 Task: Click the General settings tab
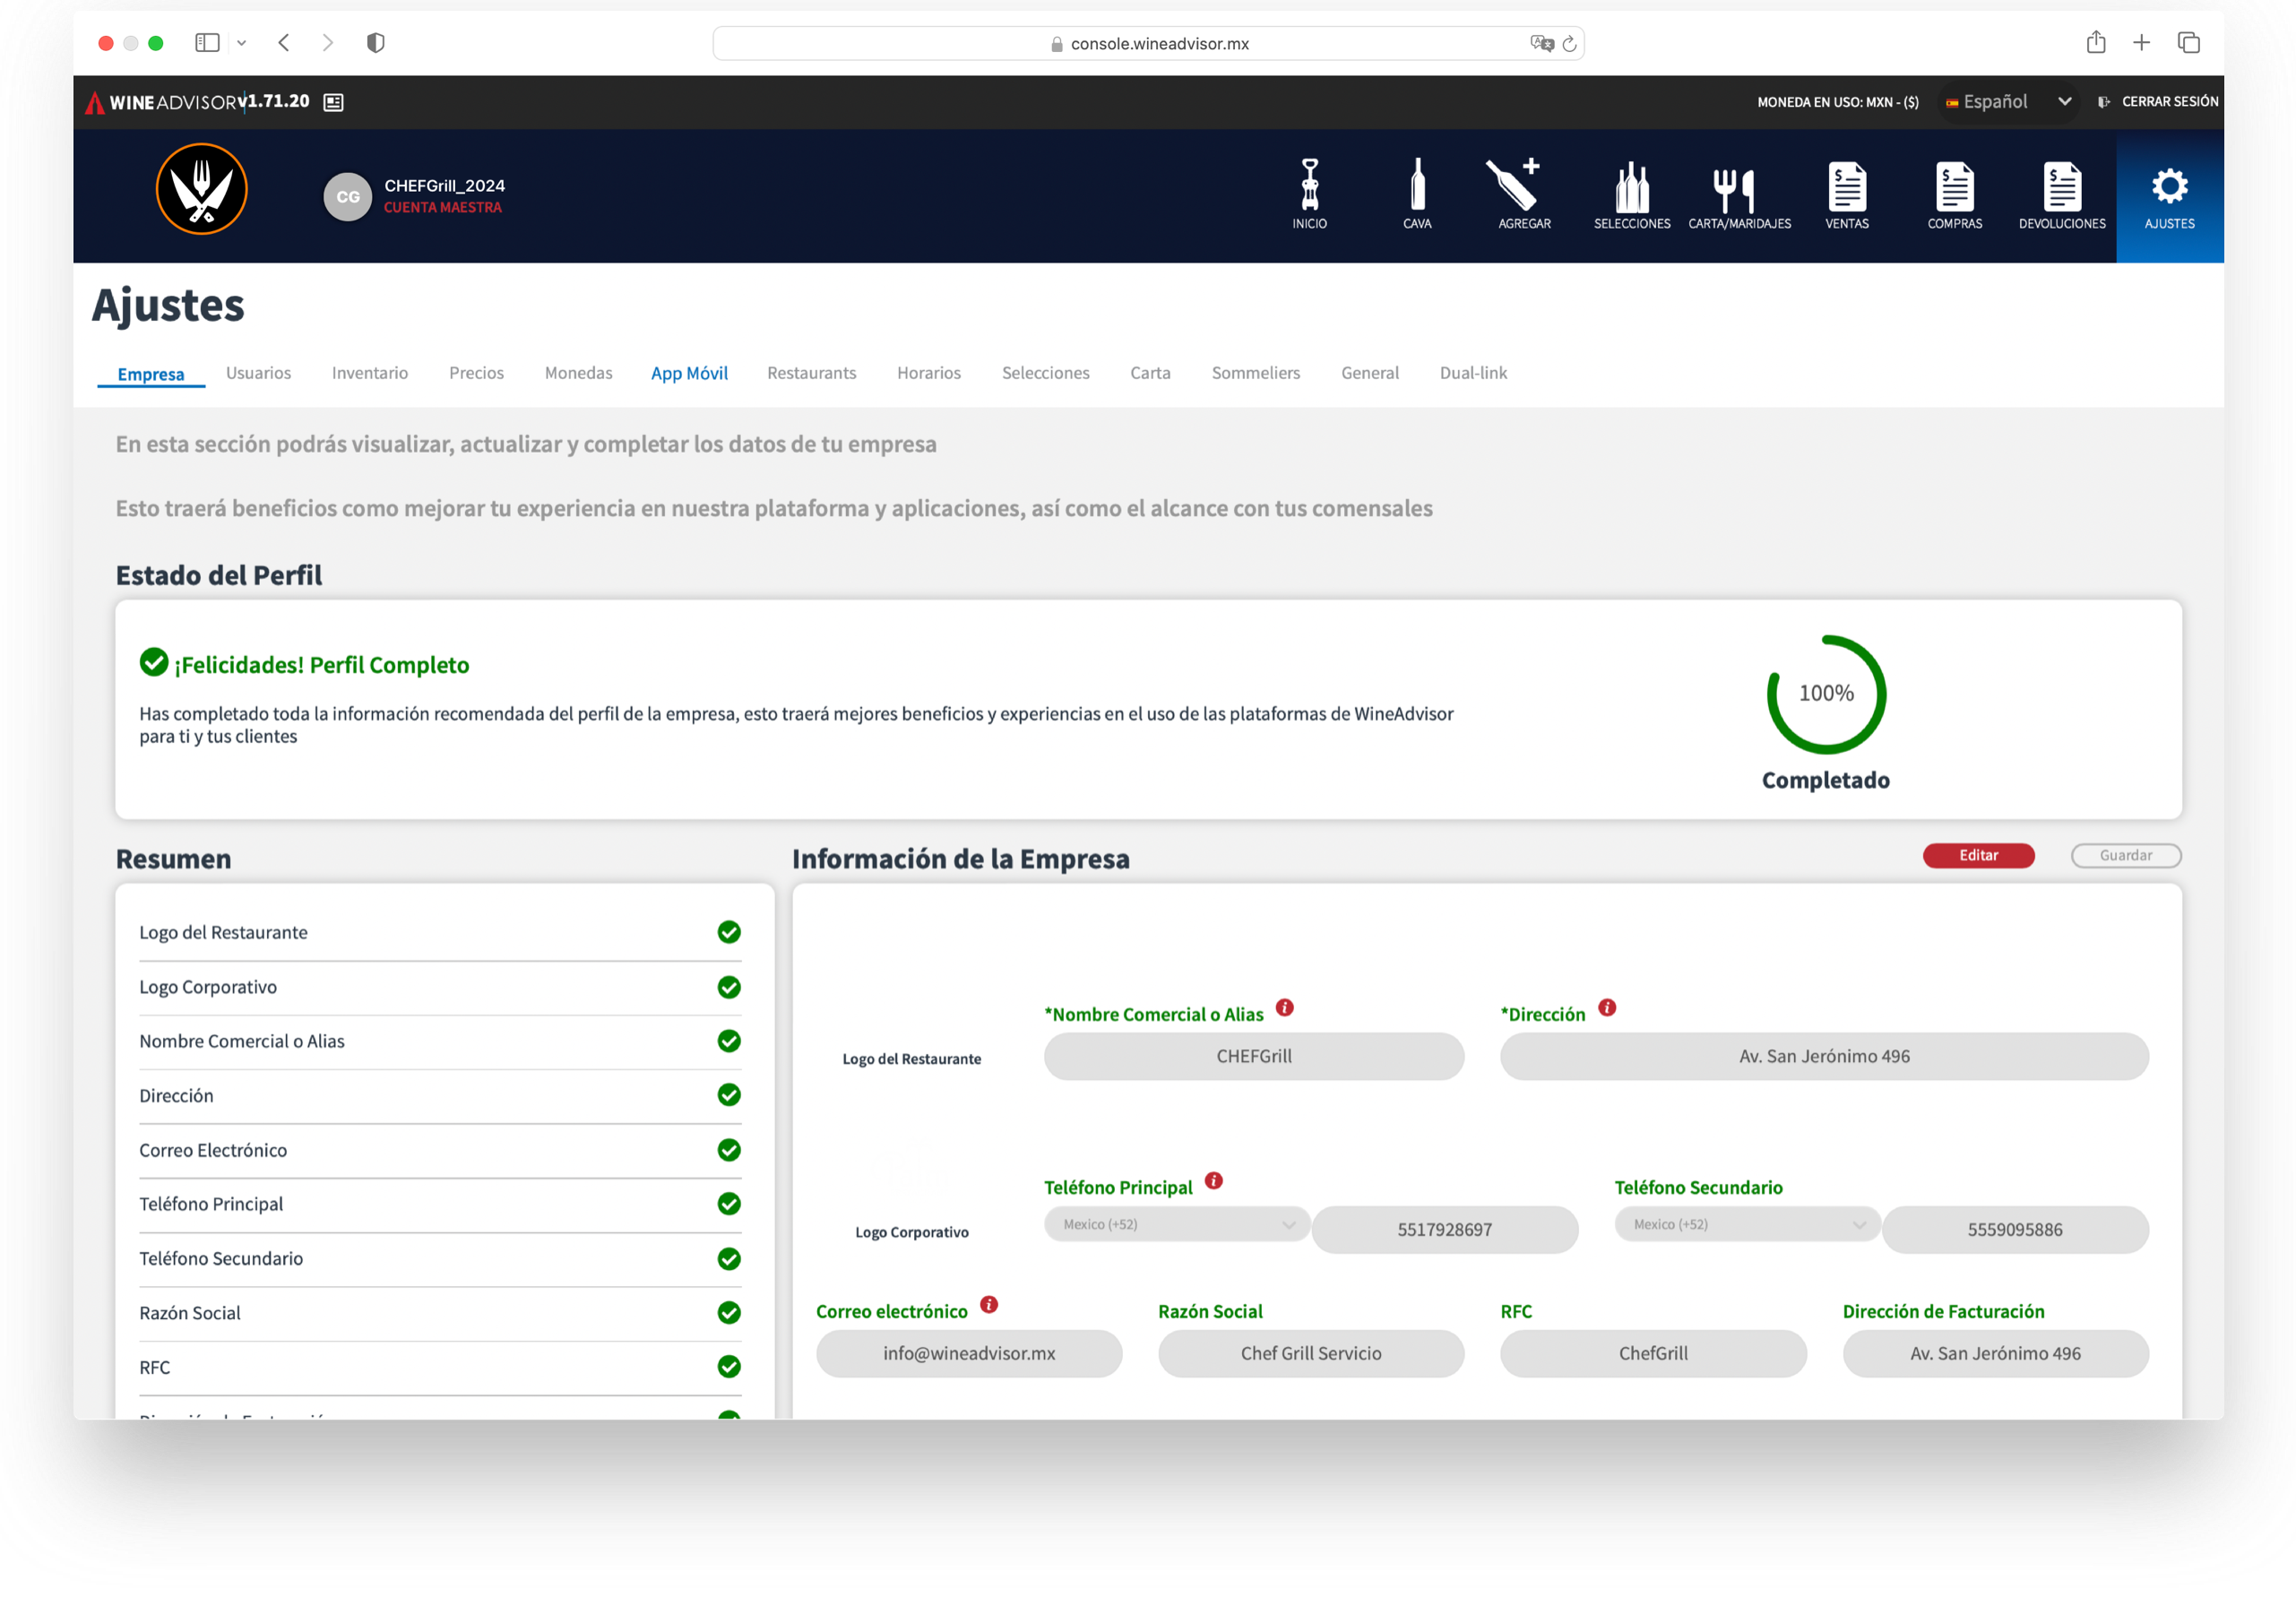pos(1369,373)
